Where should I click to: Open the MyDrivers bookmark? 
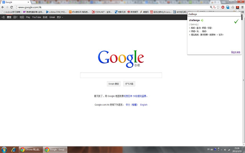tap(161, 12)
